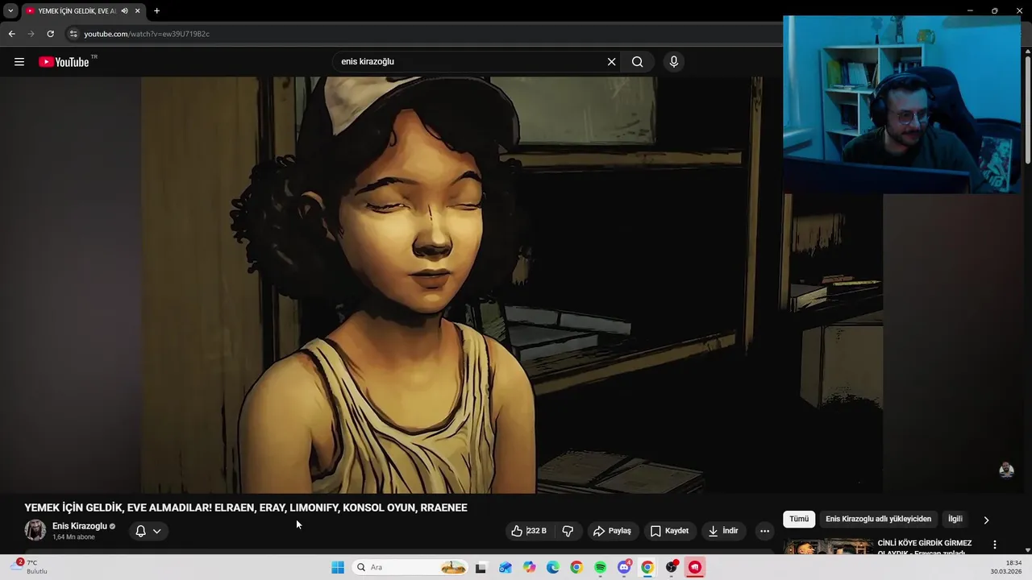This screenshot has height=580, width=1032.
Task: Click the channel watermark on video corner
Action: pos(1006,470)
